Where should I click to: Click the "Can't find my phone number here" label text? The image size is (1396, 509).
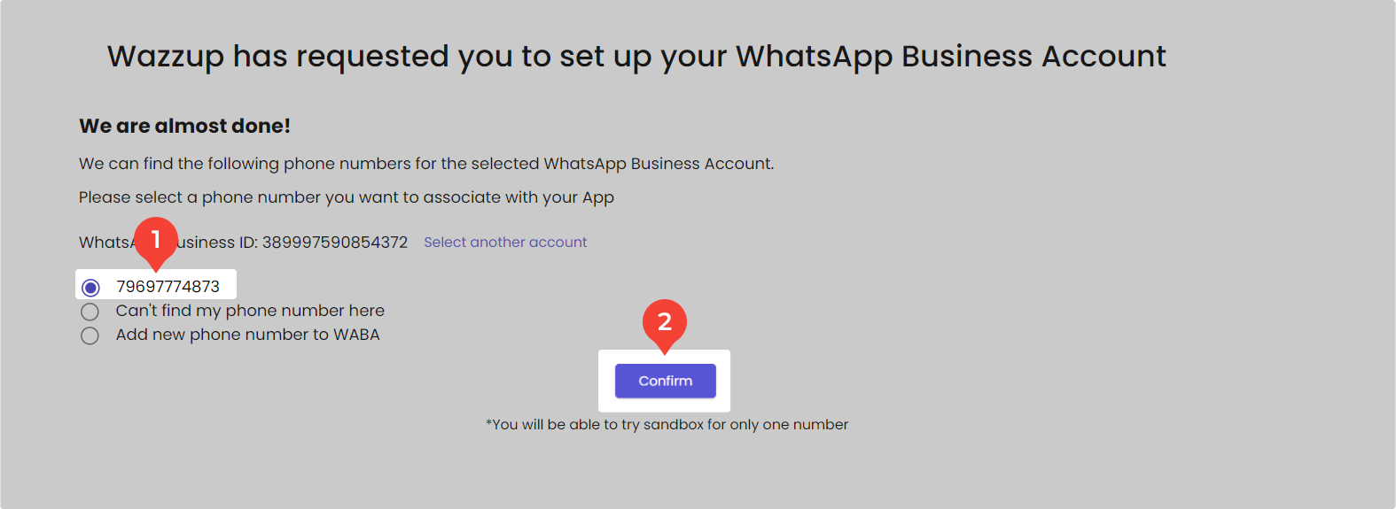[250, 311]
